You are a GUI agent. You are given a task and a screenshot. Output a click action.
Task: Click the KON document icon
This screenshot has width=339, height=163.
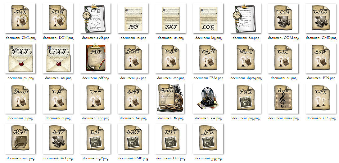tap(58, 18)
